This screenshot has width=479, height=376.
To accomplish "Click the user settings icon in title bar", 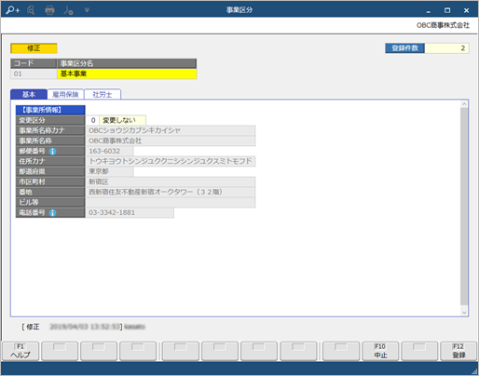I will pos(68,10).
